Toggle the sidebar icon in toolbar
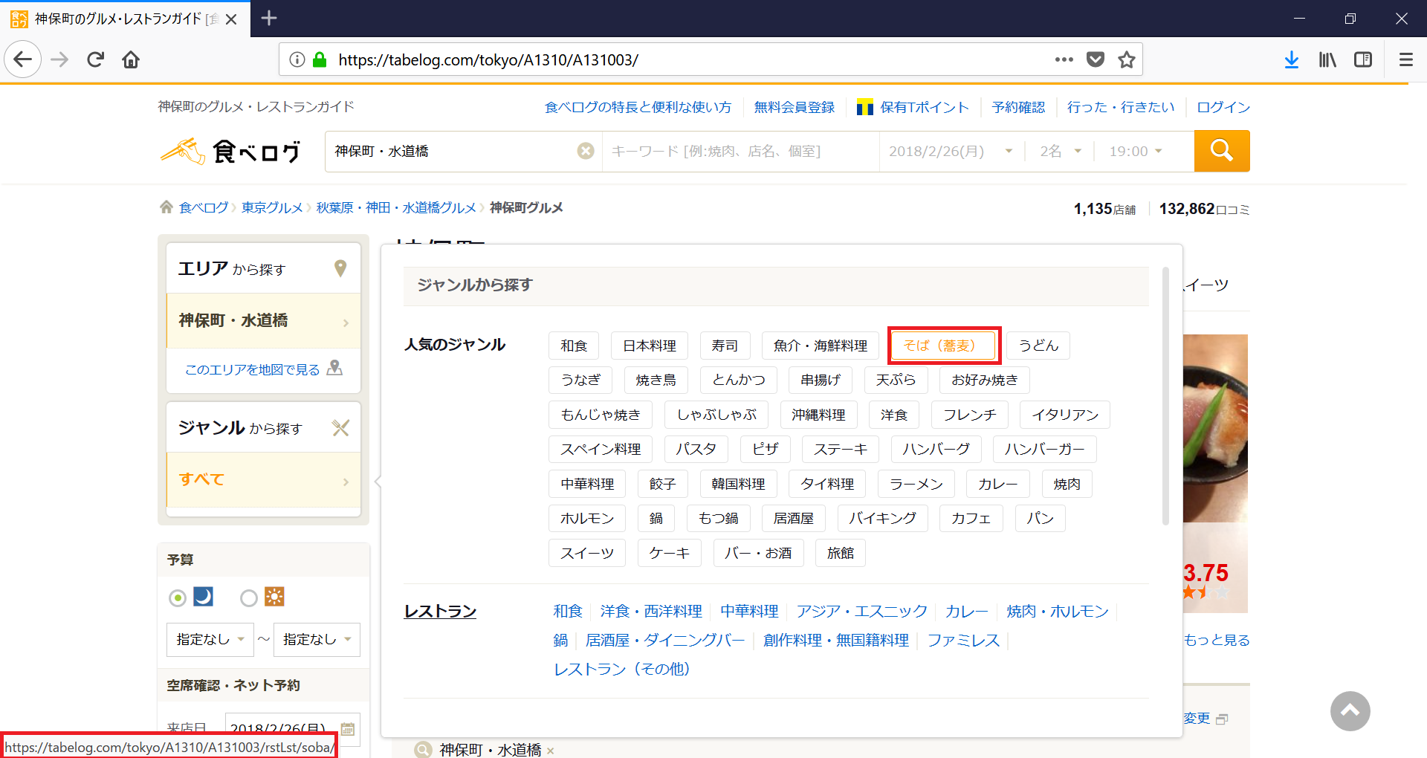 click(1363, 59)
